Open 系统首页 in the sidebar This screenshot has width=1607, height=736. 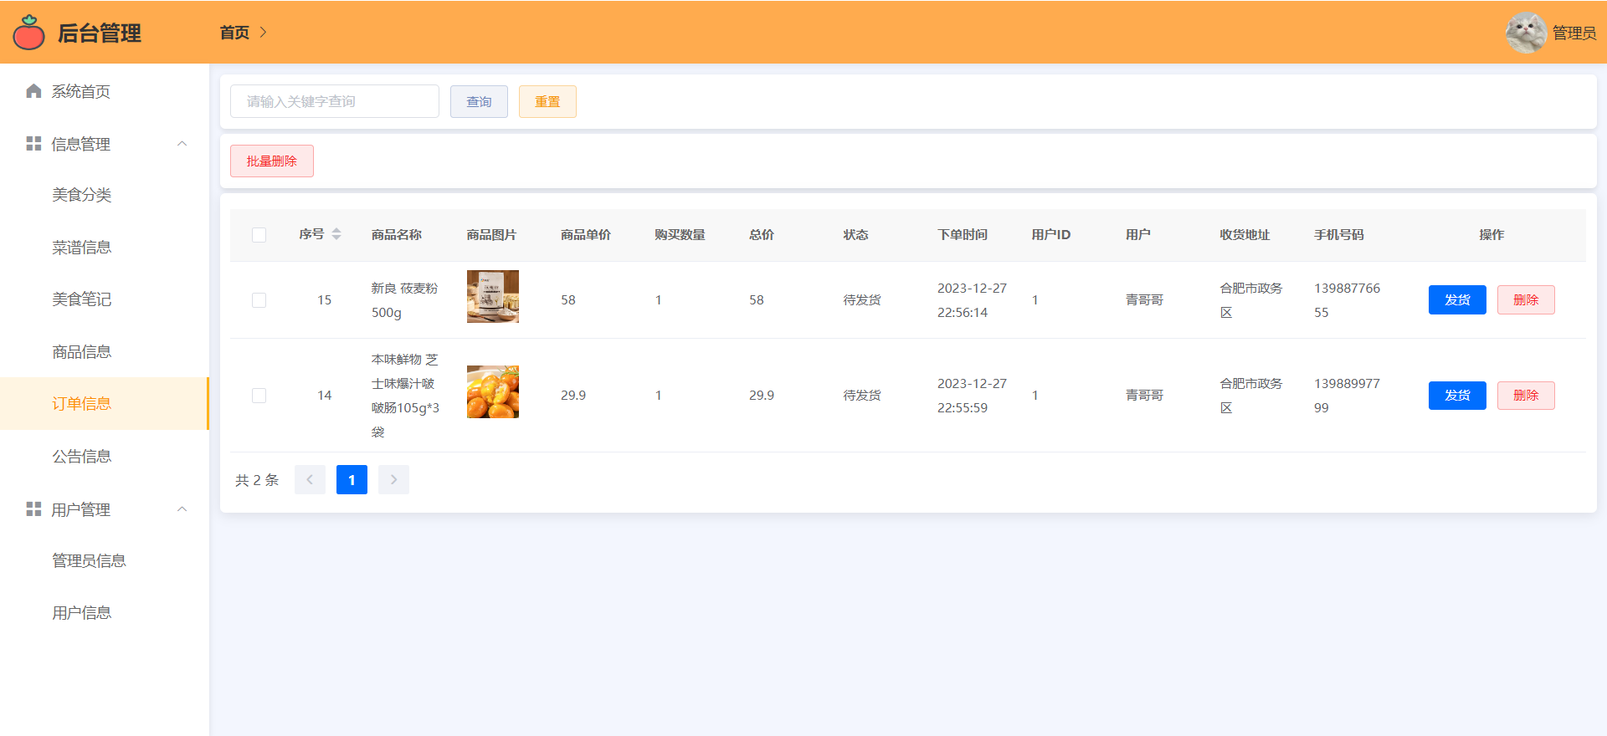[105, 91]
